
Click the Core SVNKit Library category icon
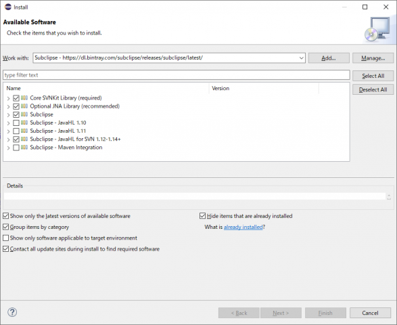tap(24, 98)
